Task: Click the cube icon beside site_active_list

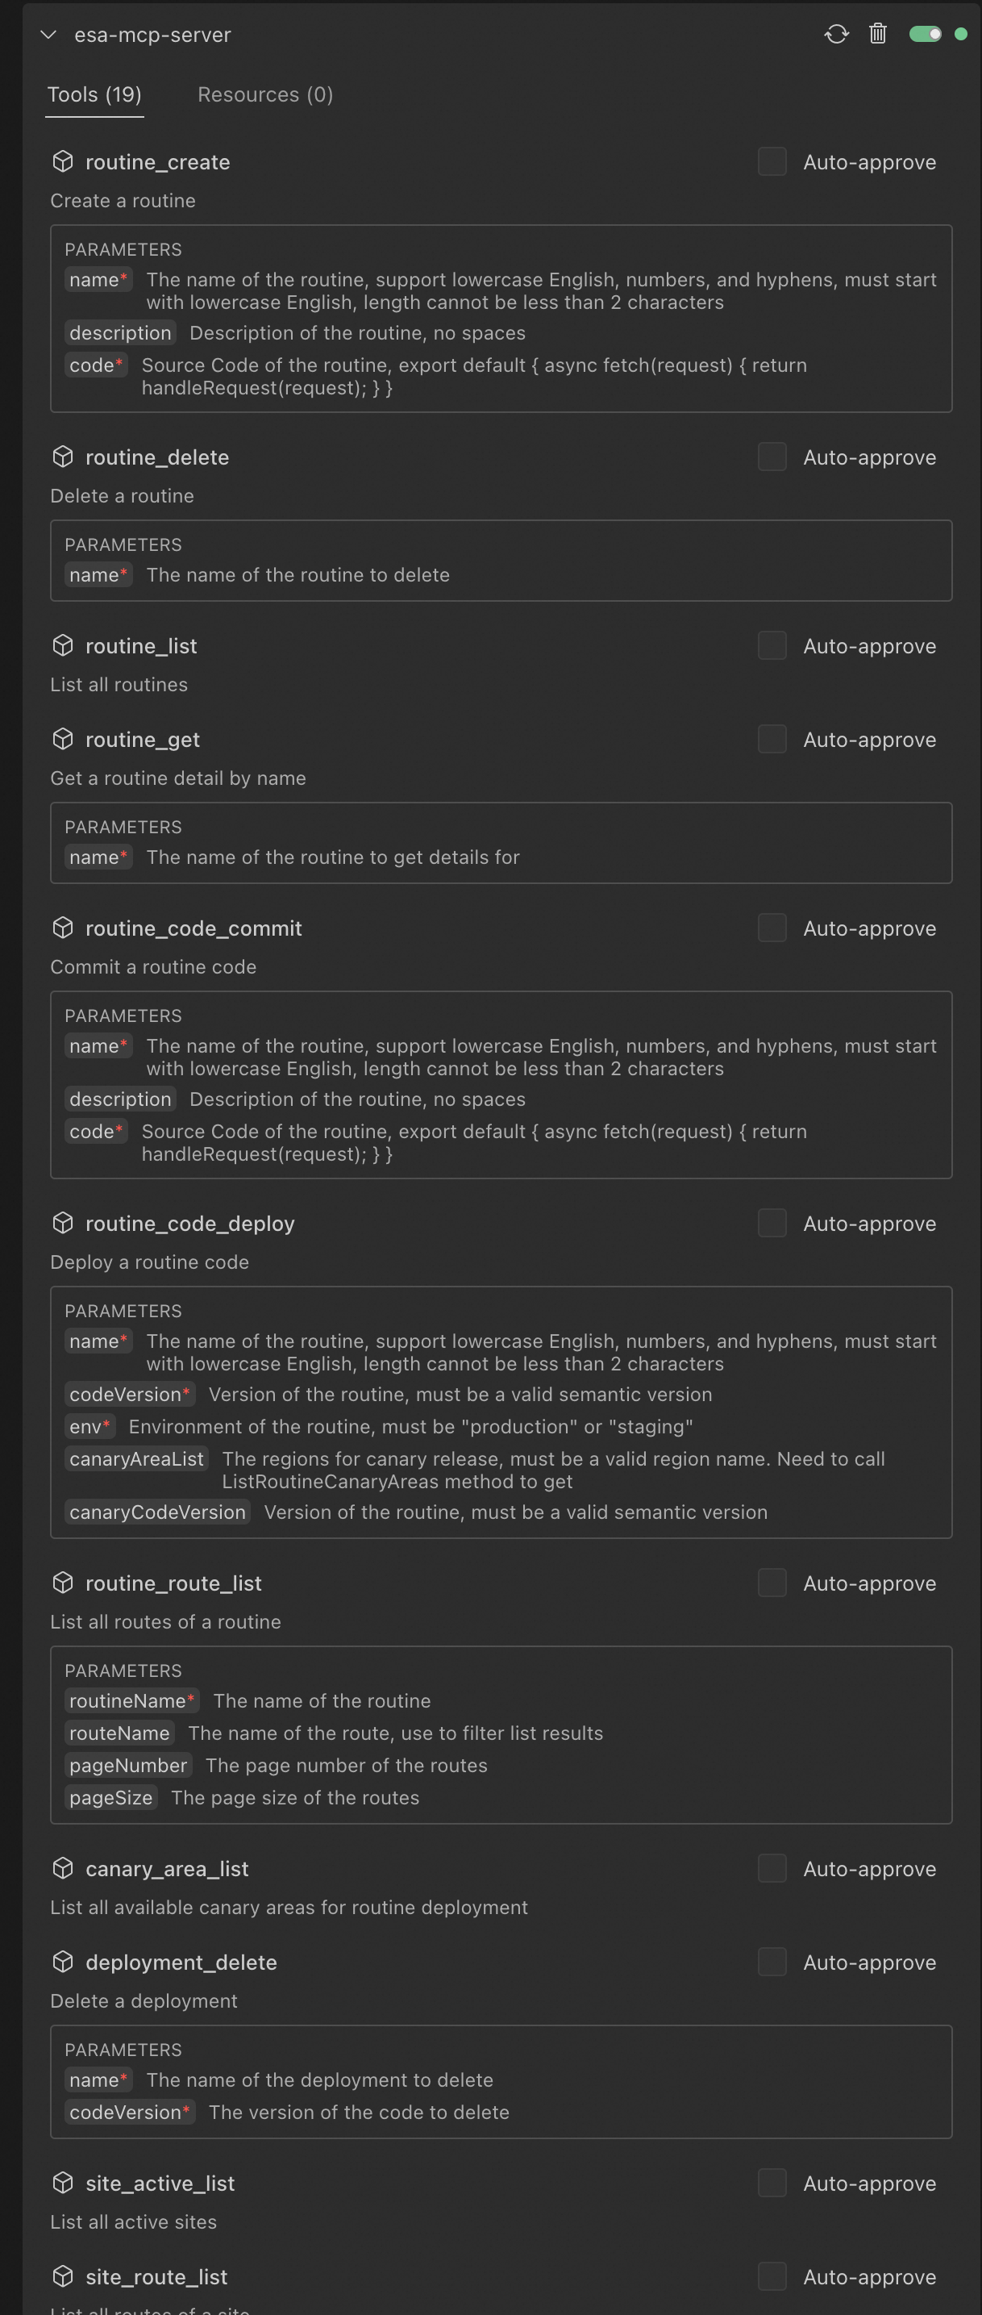Action: pyautogui.click(x=63, y=2183)
